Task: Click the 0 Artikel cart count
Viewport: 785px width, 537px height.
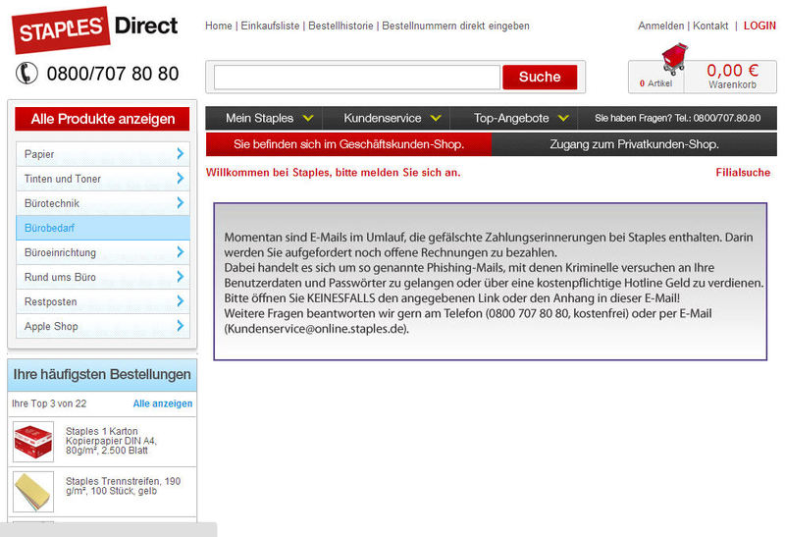Action: click(655, 83)
